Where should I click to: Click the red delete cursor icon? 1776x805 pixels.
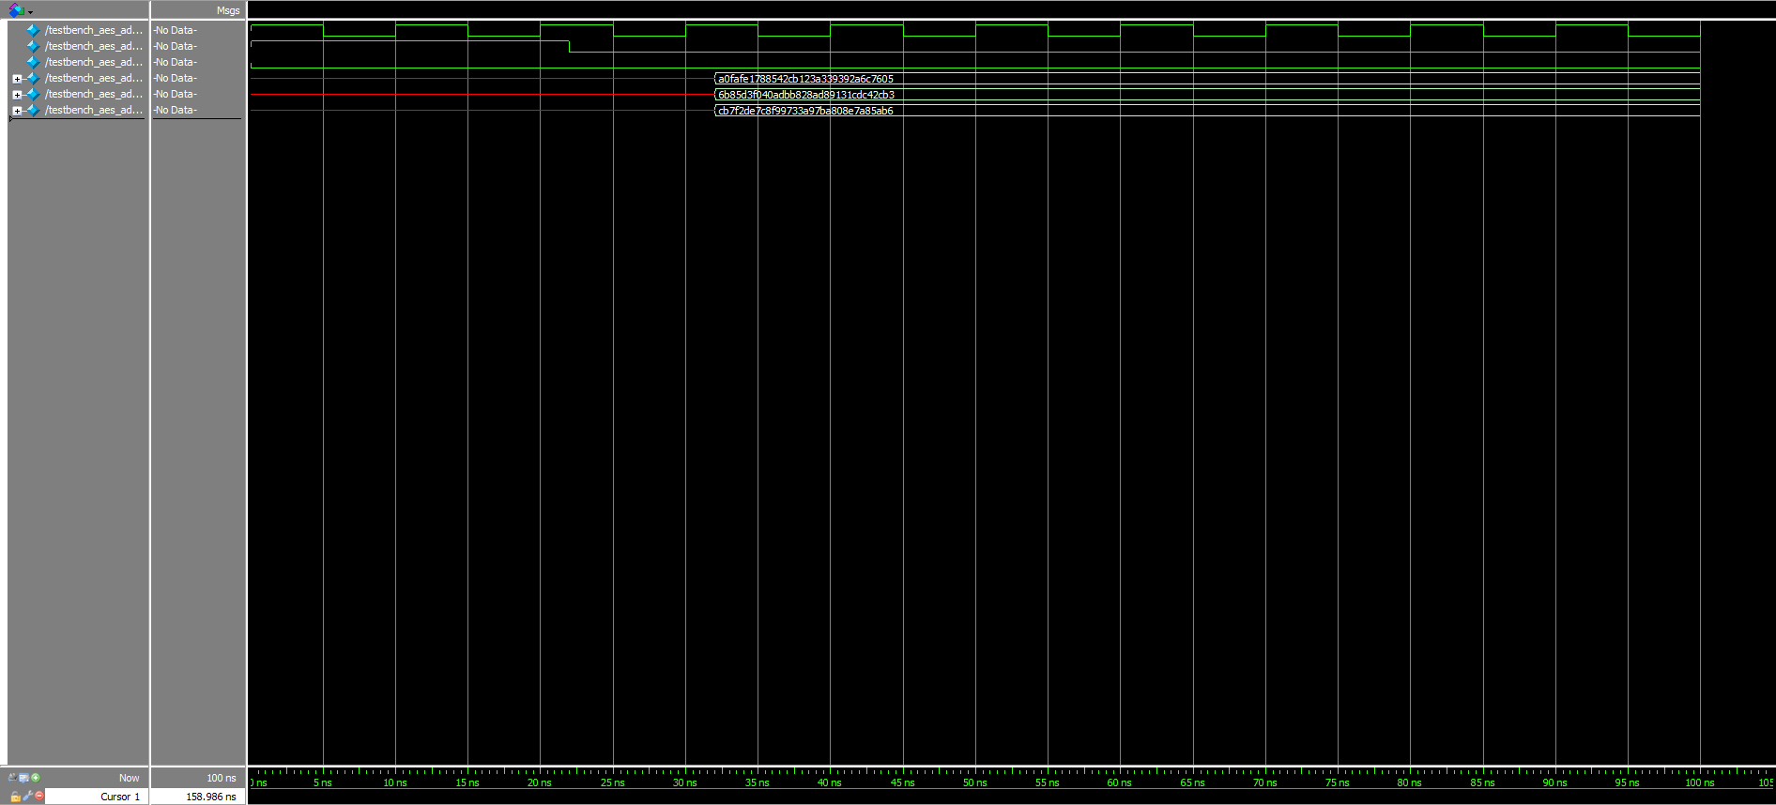tap(39, 797)
